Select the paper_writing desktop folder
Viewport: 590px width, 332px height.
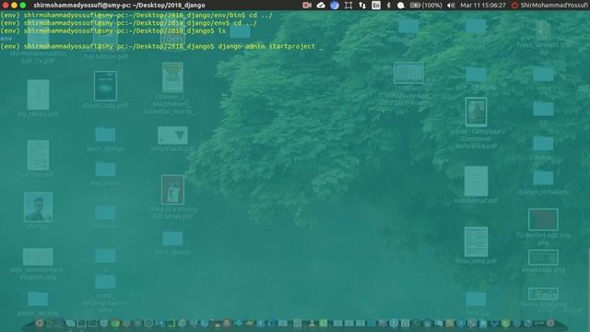click(x=38, y=303)
